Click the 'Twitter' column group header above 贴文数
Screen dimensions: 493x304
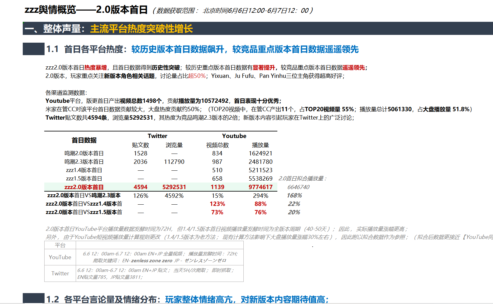pyautogui.click(x=157, y=136)
